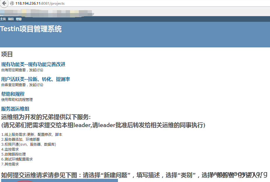
Task: Click description 由海哥定期查看，发起讨论
Action: (x=22, y=70)
